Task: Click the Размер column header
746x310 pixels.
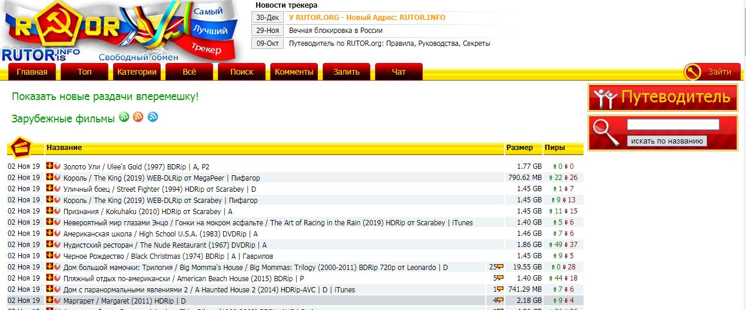Action: 519,147
